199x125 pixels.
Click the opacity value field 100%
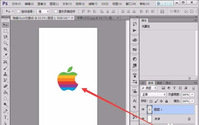click(186, 95)
